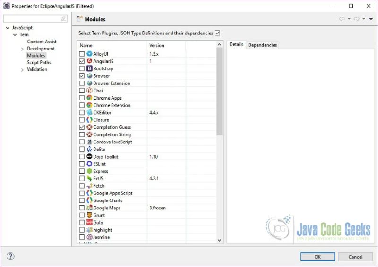Tick the Google Maps checkbox
The width and height of the screenshot is (378, 267).
point(82,208)
